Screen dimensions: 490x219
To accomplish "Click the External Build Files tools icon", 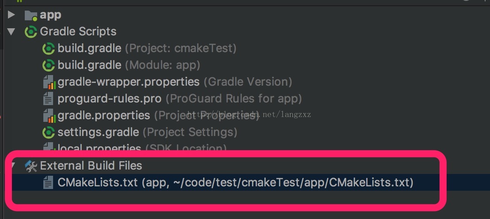I will [x=31, y=166].
